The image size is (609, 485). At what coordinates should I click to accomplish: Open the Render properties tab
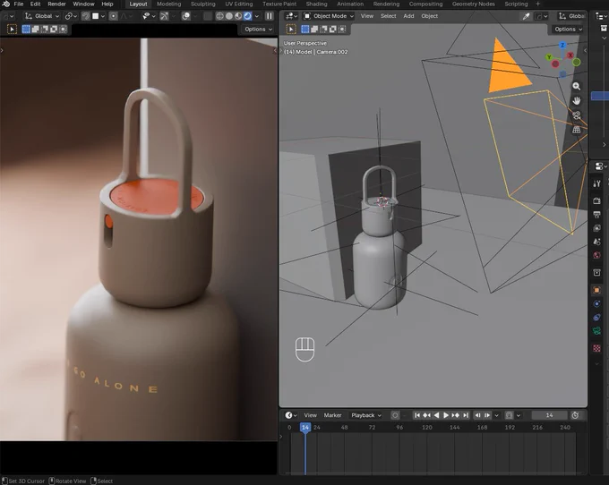pos(597,200)
